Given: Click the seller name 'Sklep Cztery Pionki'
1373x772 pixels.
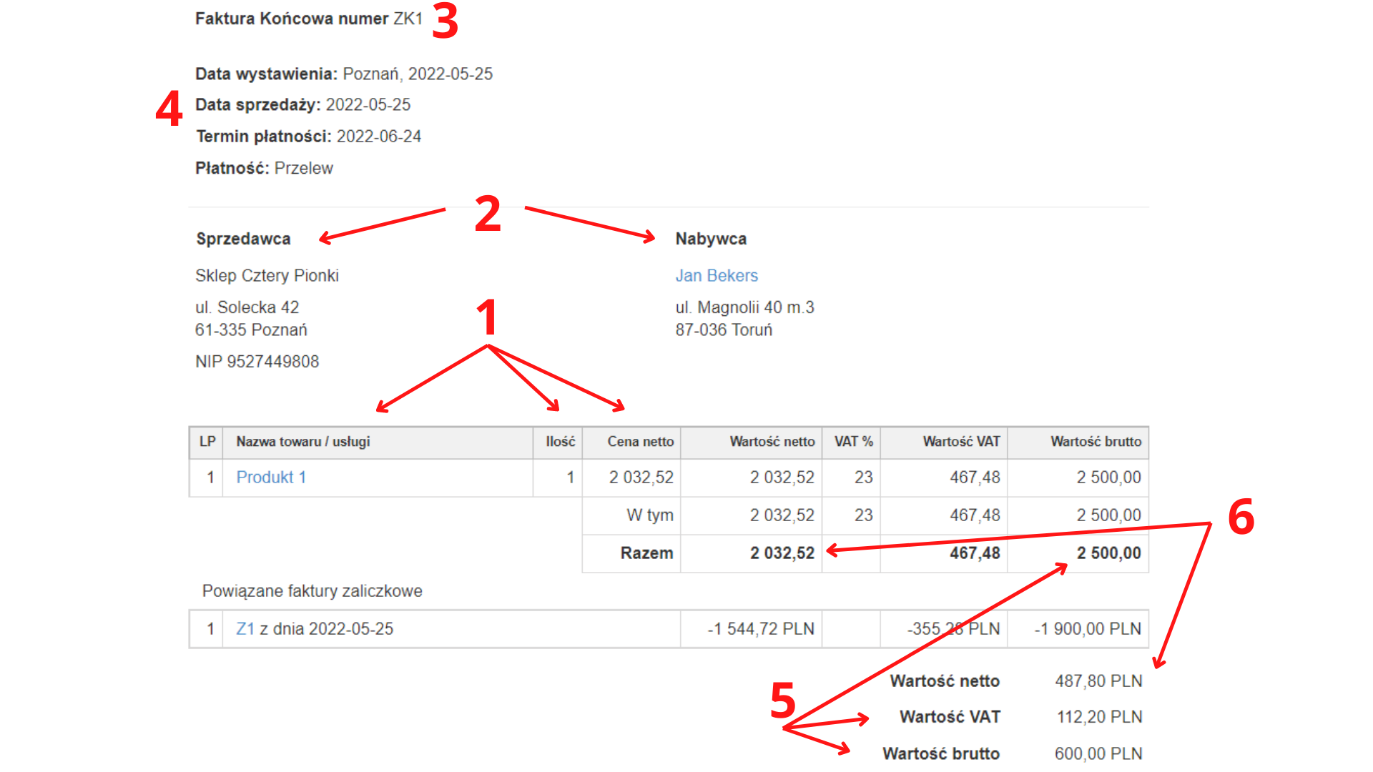Looking at the screenshot, I should click(267, 276).
